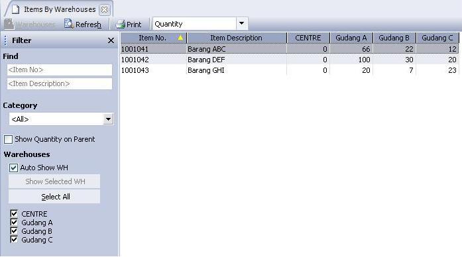Click Gudang A quantity 66 cell

pos(351,49)
